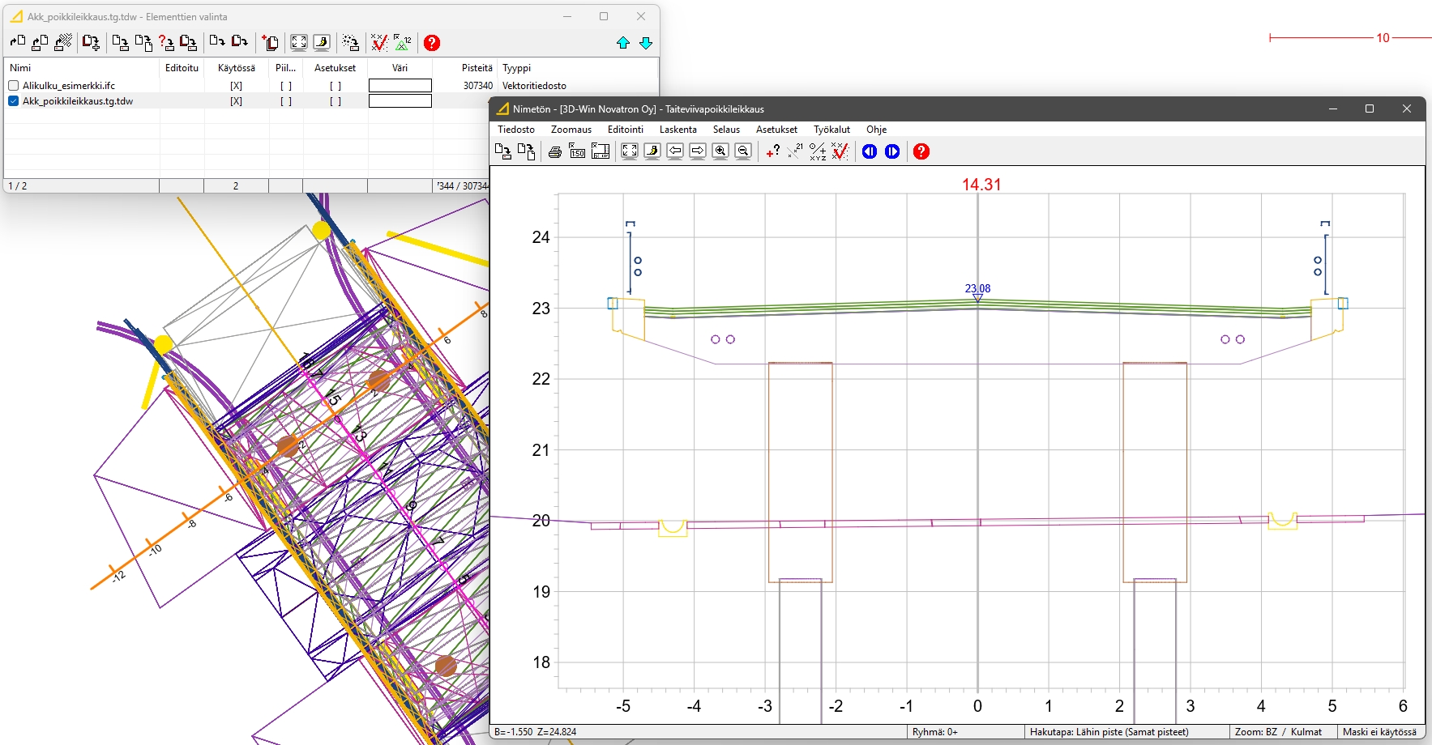This screenshot has height=745, width=1432.
Task: Pan view left with the left-arrow screen icon
Action: (x=675, y=151)
